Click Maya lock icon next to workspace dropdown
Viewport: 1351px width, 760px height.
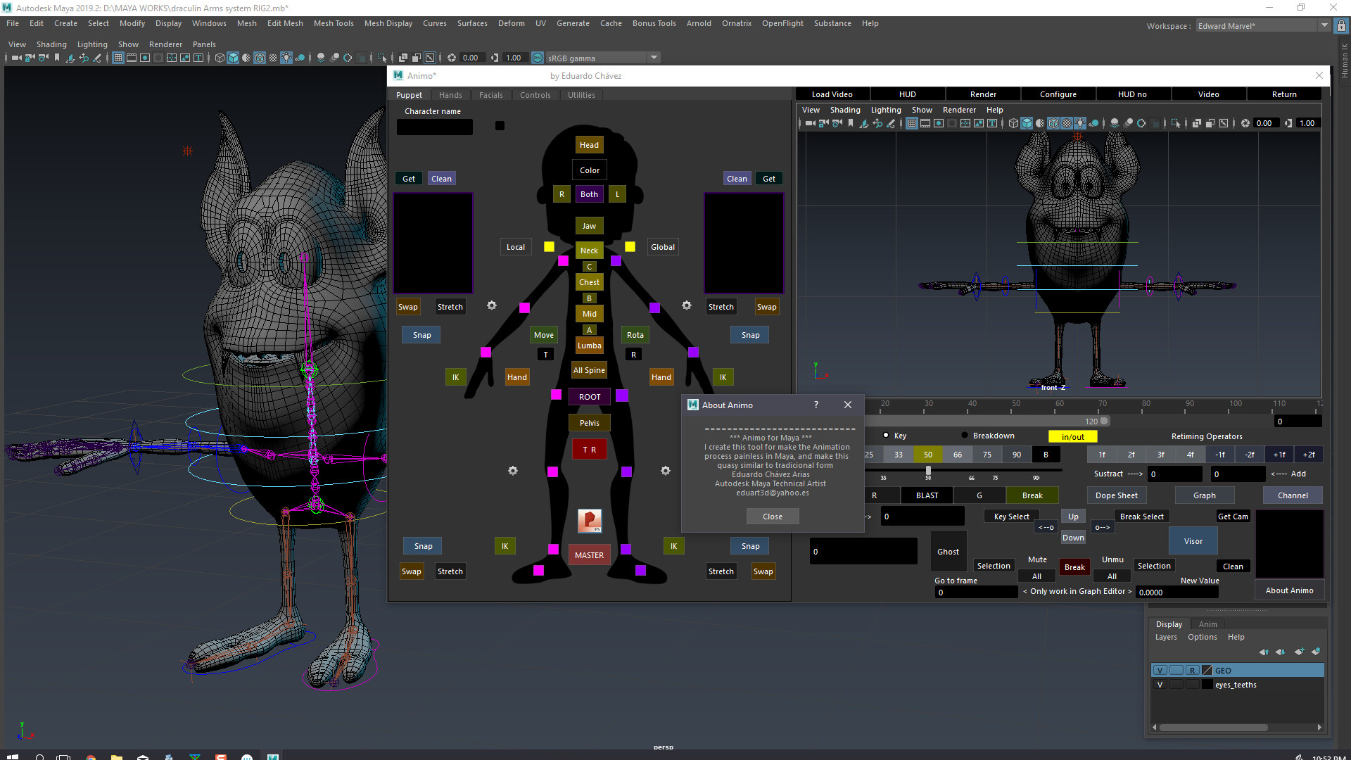(1342, 26)
